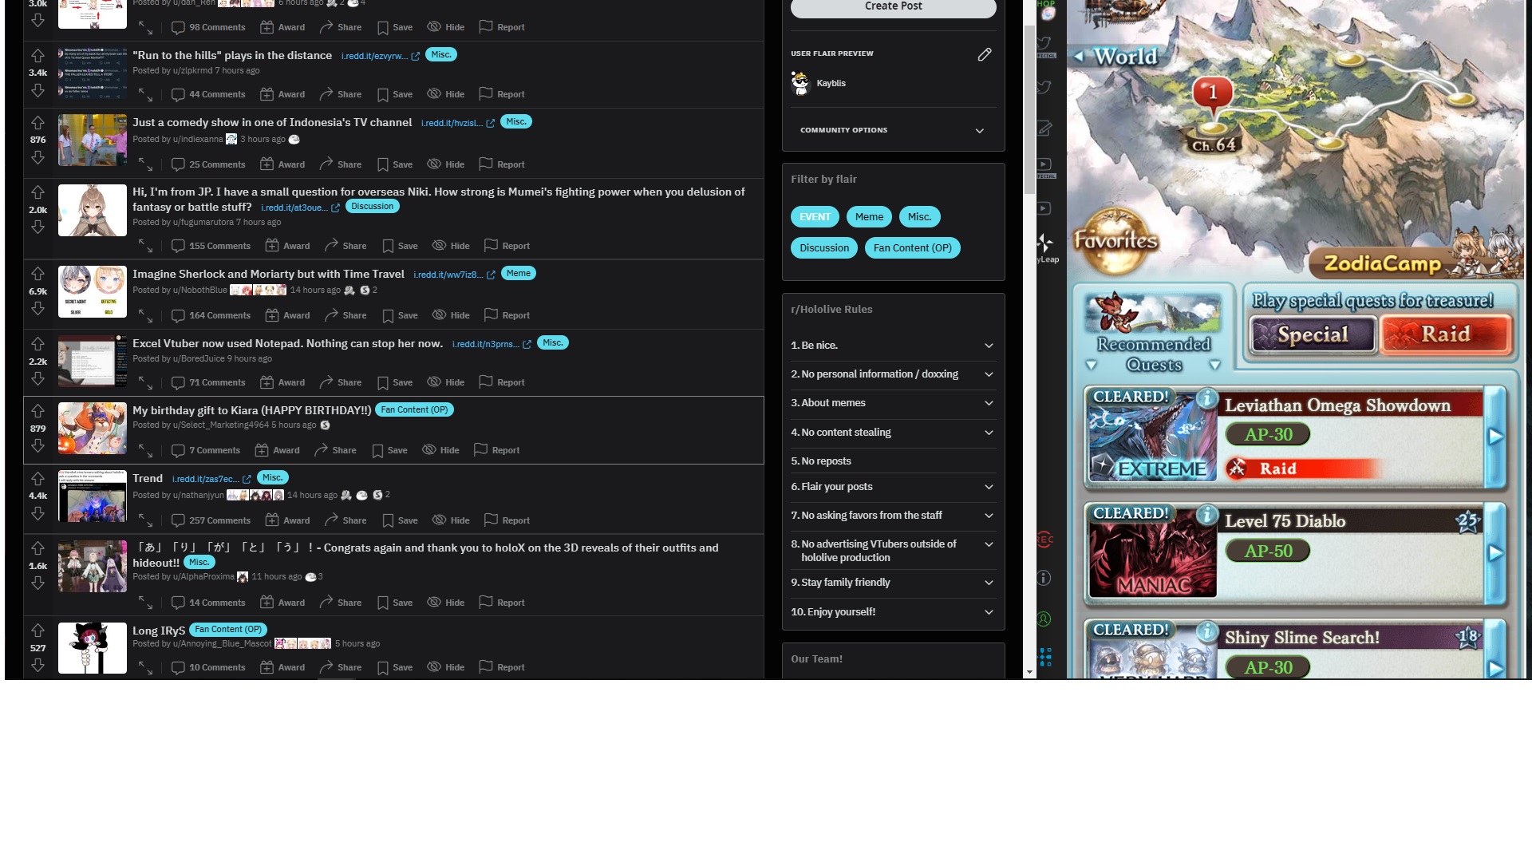Click the REC icon in the game sidebar
The width and height of the screenshot is (1532, 862).
click(1044, 540)
